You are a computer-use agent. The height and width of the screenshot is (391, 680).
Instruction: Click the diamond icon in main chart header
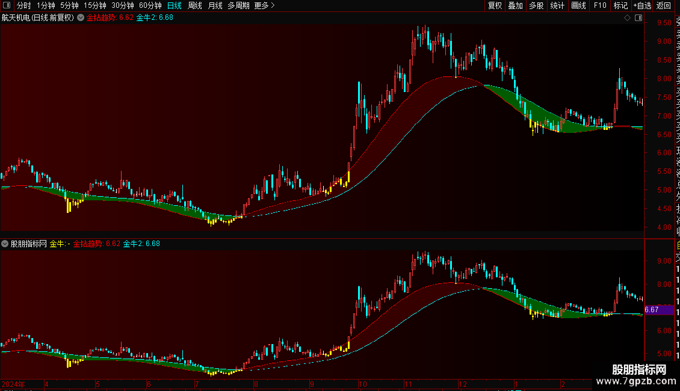click(627, 18)
